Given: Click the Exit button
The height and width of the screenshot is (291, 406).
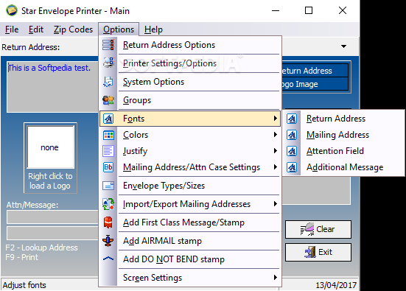Looking at the screenshot, I should (x=318, y=252).
